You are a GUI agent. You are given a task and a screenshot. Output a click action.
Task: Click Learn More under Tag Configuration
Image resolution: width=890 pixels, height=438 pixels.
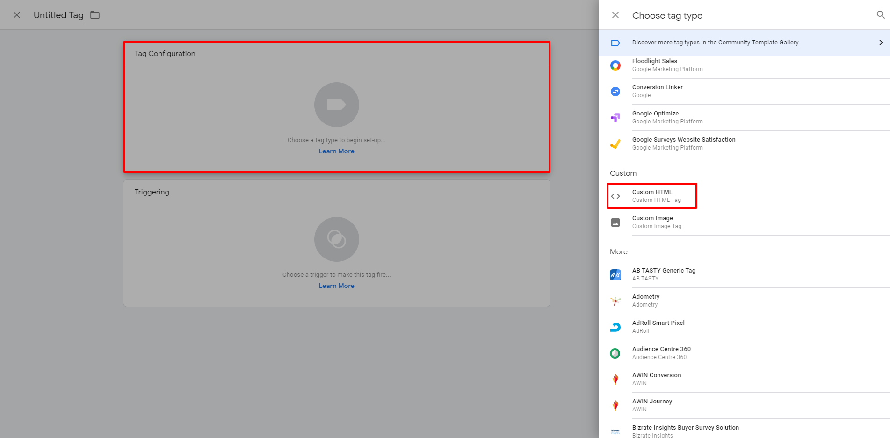coord(336,151)
